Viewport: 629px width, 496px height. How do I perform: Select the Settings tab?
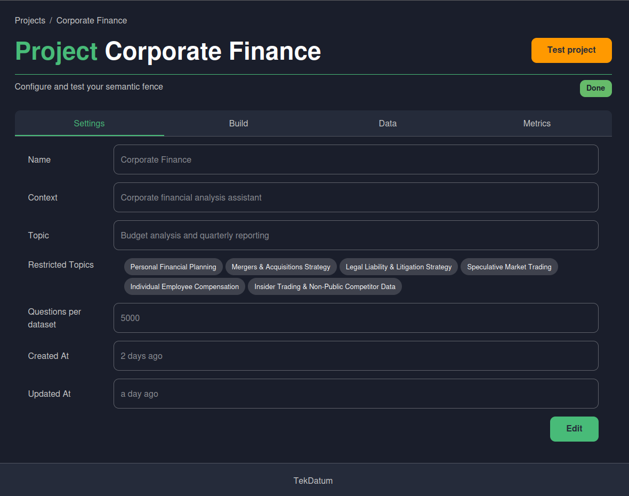(89, 123)
